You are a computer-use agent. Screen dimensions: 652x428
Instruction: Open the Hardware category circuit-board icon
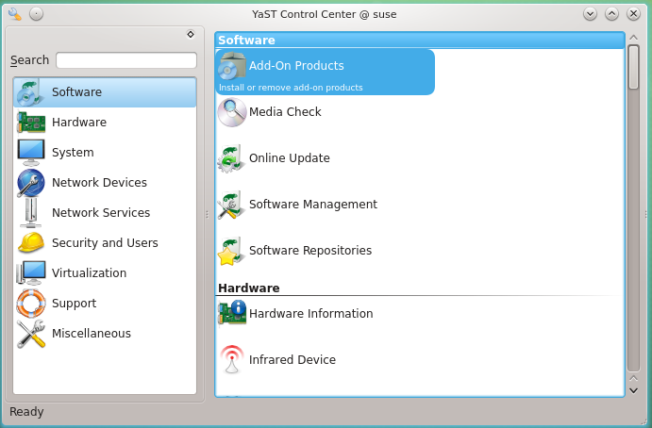point(31,123)
